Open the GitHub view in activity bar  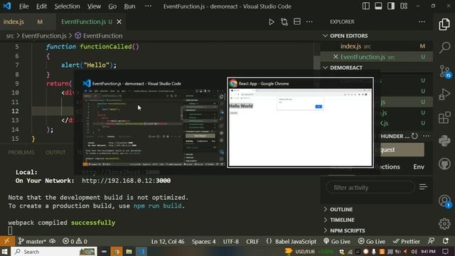coord(444,164)
